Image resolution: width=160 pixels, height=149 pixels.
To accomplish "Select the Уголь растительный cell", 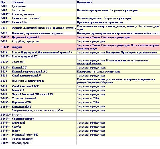I will (24, 98).
